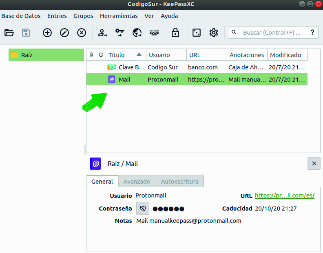Click the save database floppy icon

tap(26, 33)
